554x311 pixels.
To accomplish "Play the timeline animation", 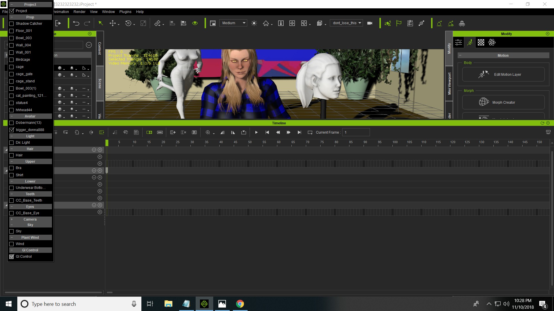I will click(256, 132).
